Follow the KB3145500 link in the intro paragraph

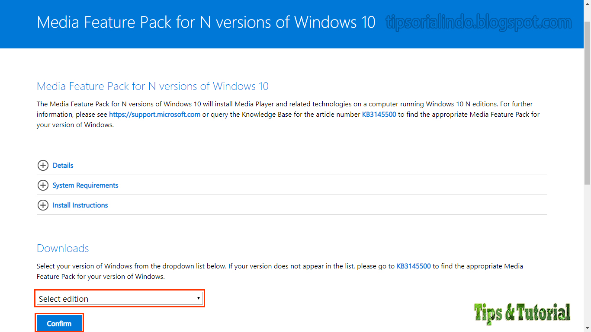pos(379,115)
